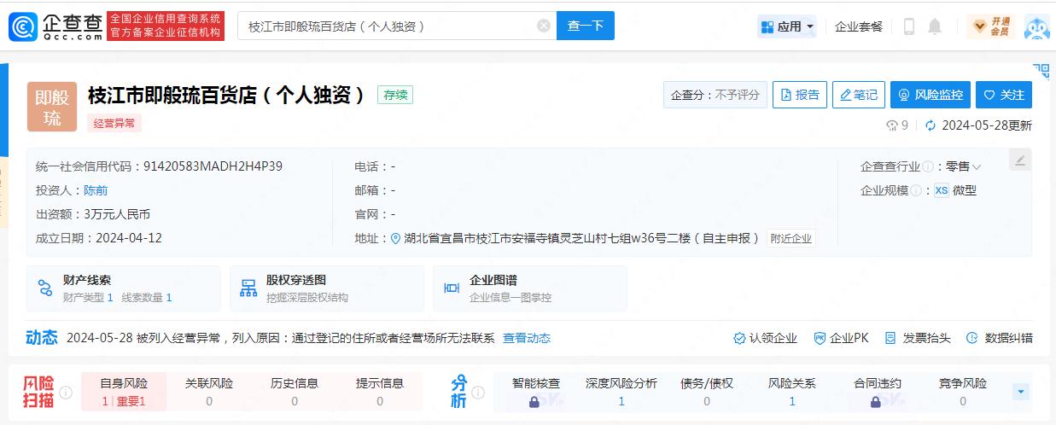Open the 应用 dropdown menu
Viewport: 1056px width, 425px height.
pos(787,26)
